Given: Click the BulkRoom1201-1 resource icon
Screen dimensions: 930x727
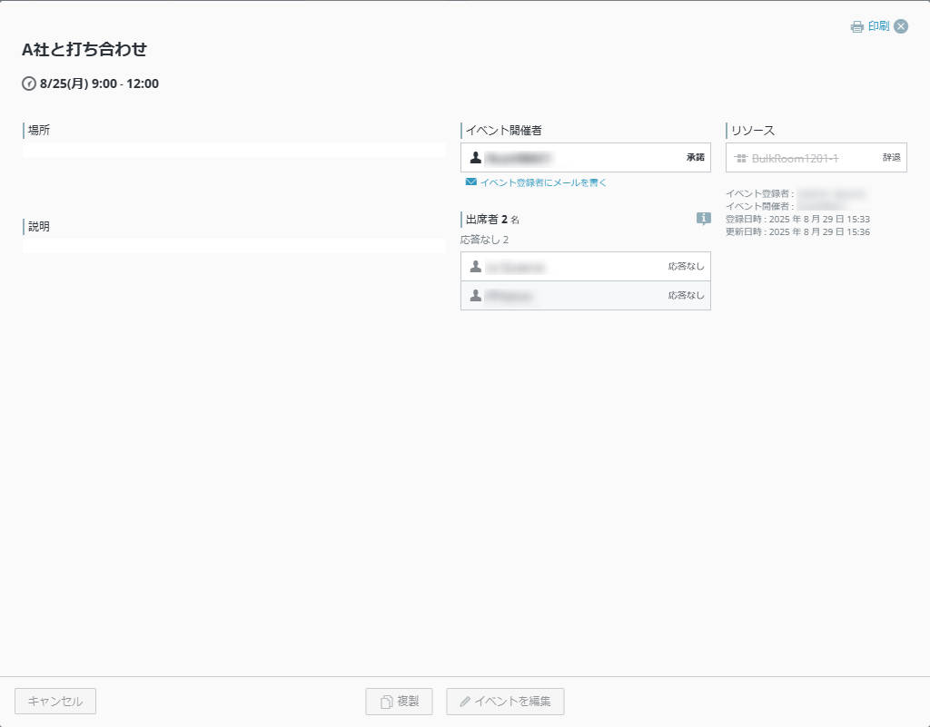Looking at the screenshot, I should click(741, 158).
